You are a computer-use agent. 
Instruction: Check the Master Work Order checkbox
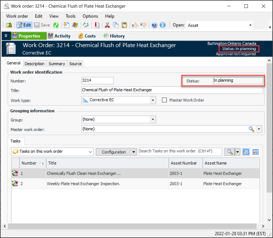pyautogui.click(x=165, y=100)
